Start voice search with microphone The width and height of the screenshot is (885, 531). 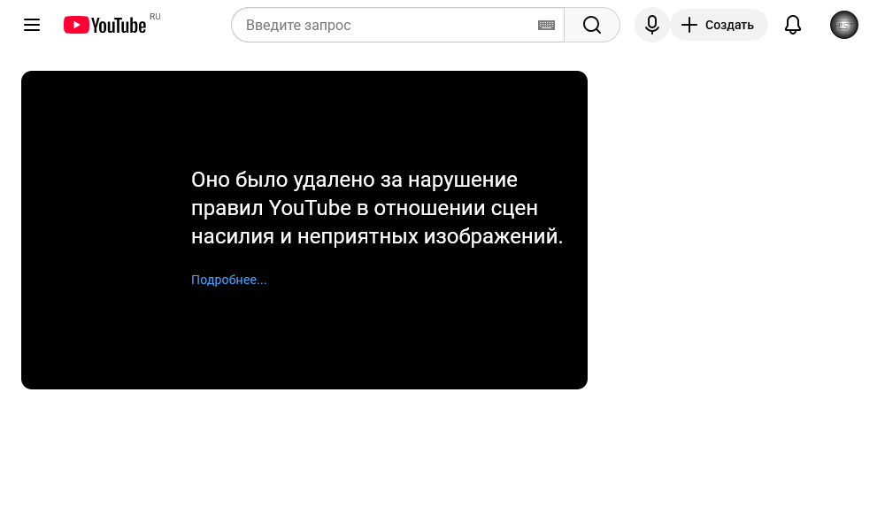tap(652, 25)
